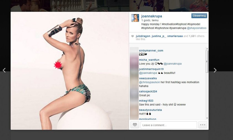
Task: Open micha_wantfun commenter profile
Action: (149, 60)
